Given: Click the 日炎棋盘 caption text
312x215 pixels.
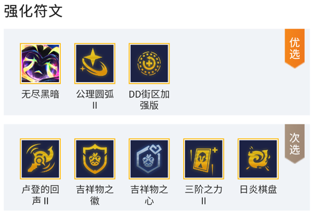Looking at the screenshot, I should coord(258,189).
